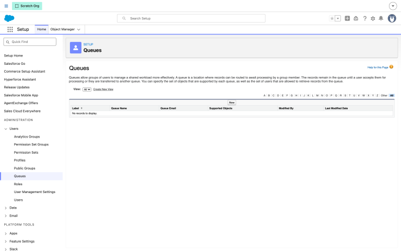Click the Queue Email column header
Screen dimensions: 401x251
[168, 108]
